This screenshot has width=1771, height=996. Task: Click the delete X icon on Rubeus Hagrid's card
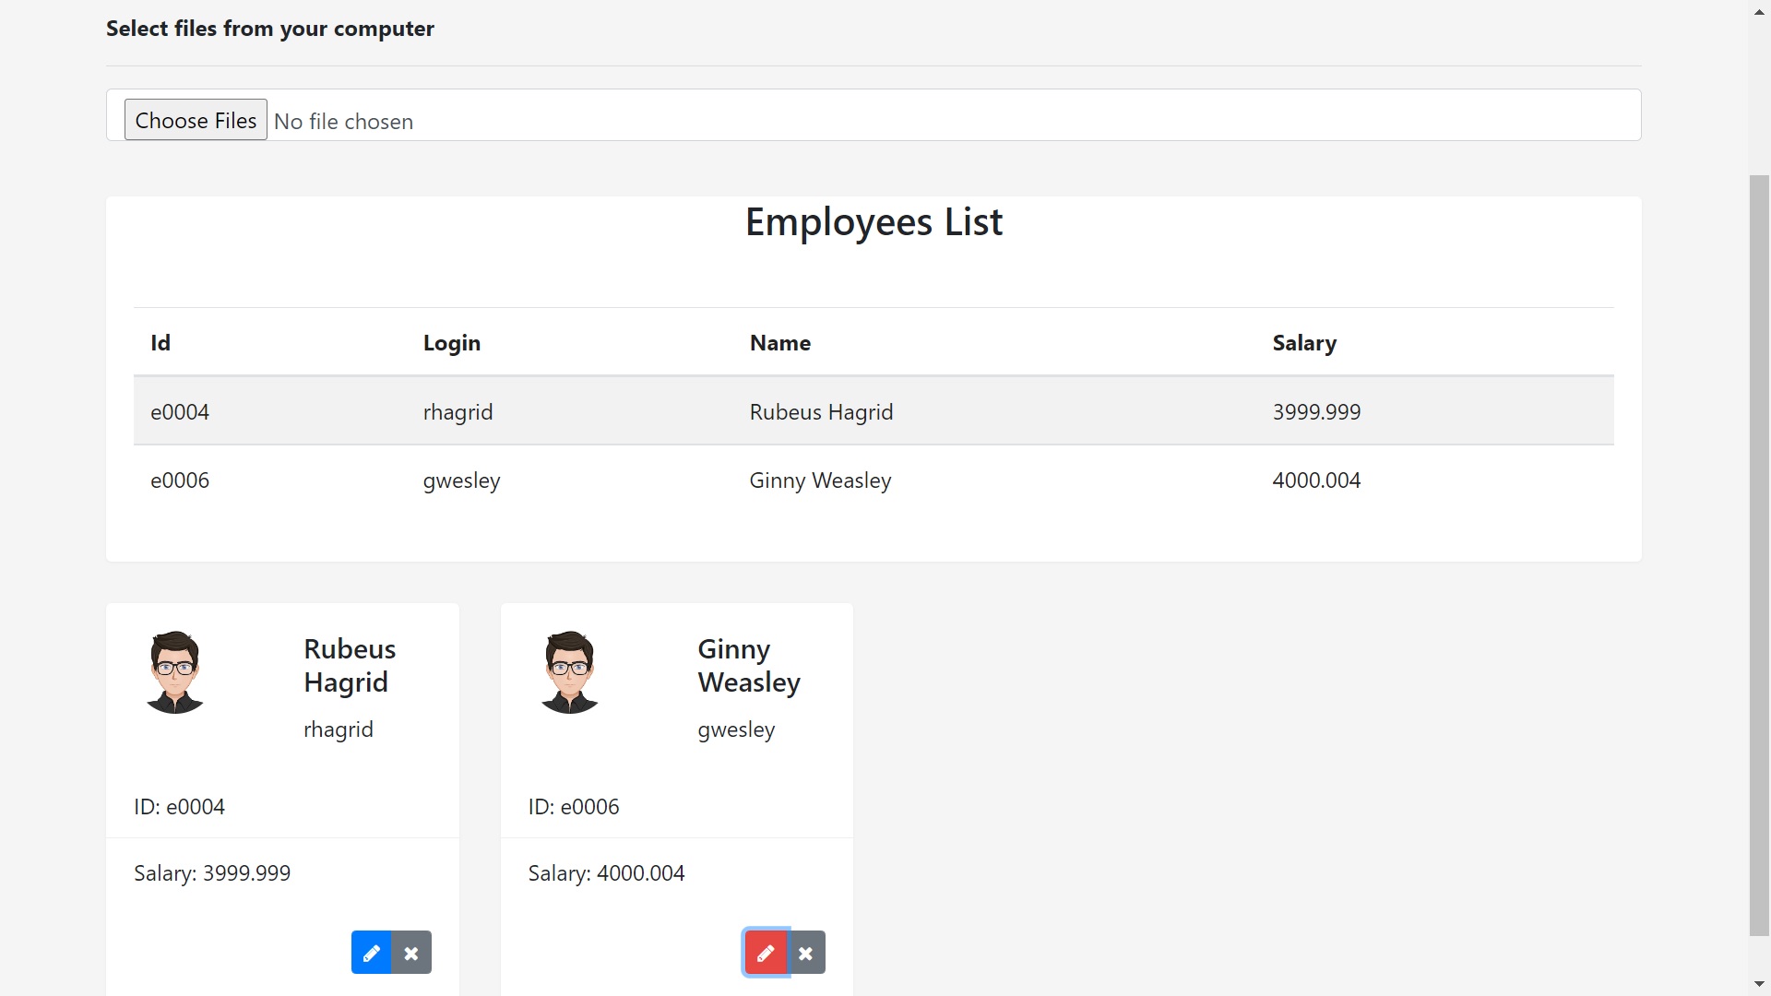click(411, 952)
